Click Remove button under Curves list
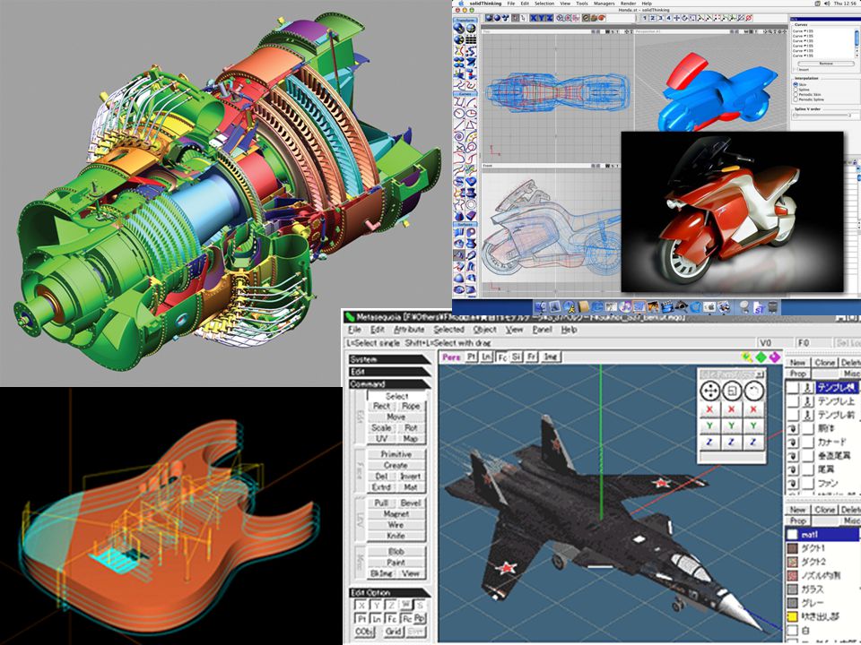This screenshot has height=645, width=861. pos(826,64)
